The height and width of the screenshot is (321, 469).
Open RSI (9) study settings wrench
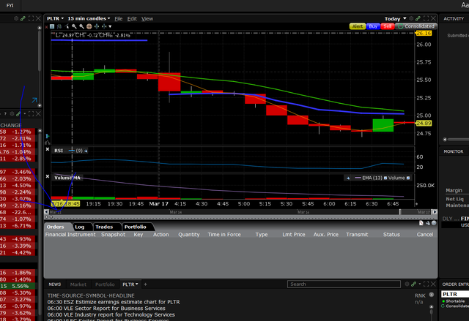pos(86,151)
